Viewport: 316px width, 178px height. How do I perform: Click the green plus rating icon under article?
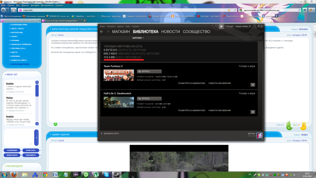click(x=56, y=124)
